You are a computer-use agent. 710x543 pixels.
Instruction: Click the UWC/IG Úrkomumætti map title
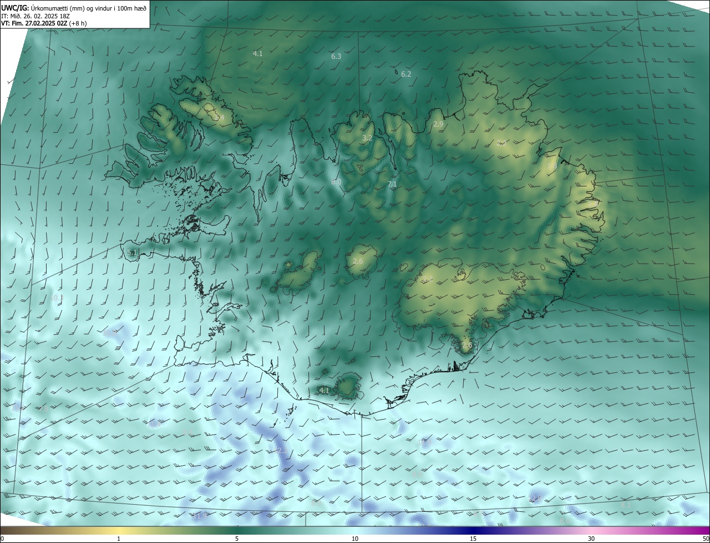(74, 7)
